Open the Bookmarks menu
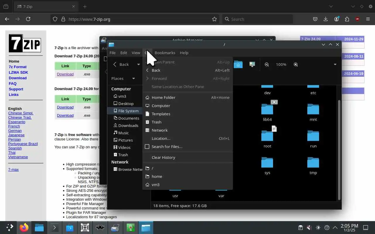 pyautogui.click(x=165, y=53)
